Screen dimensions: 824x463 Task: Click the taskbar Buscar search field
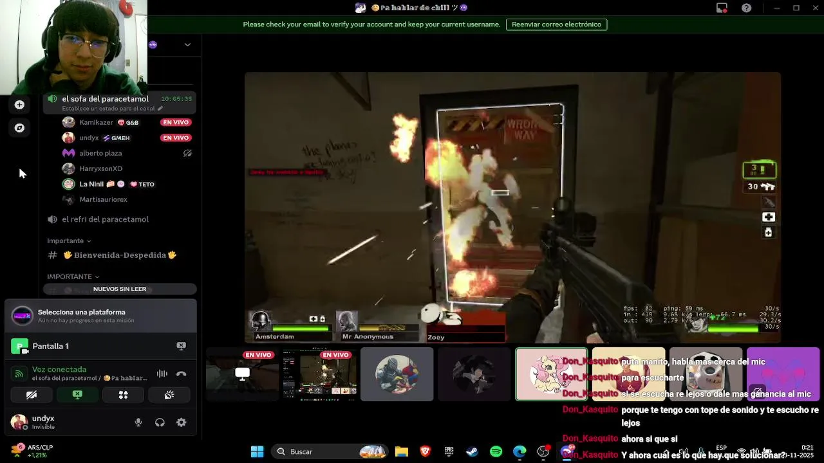[331, 451]
